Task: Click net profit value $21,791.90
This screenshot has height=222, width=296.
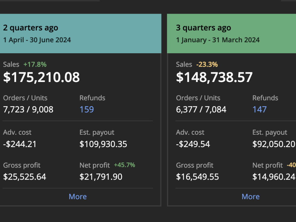Action: [101, 177]
